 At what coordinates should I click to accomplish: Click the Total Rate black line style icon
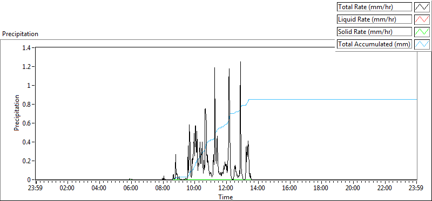(422, 7)
